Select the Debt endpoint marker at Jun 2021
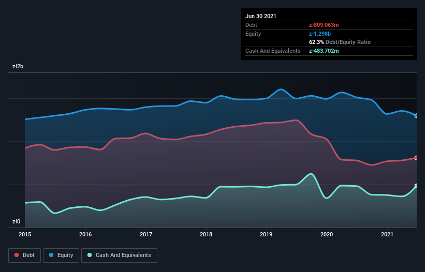Image resolution: width=425 pixels, height=272 pixels. click(x=416, y=158)
